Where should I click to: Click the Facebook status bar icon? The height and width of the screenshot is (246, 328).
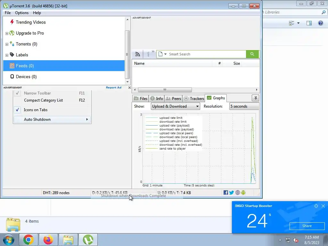pyautogui.click(x=226, y=193)
